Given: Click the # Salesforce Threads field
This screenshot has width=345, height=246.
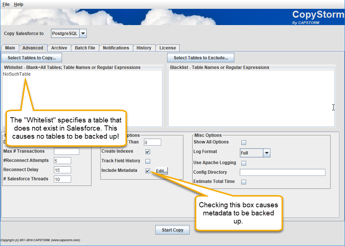Looking at the screenshot, I should click(x=62, y=179).
